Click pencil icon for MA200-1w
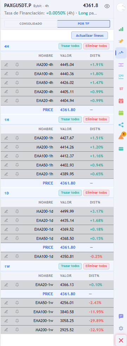Screen dimensions: 127x346 (6, 330)
